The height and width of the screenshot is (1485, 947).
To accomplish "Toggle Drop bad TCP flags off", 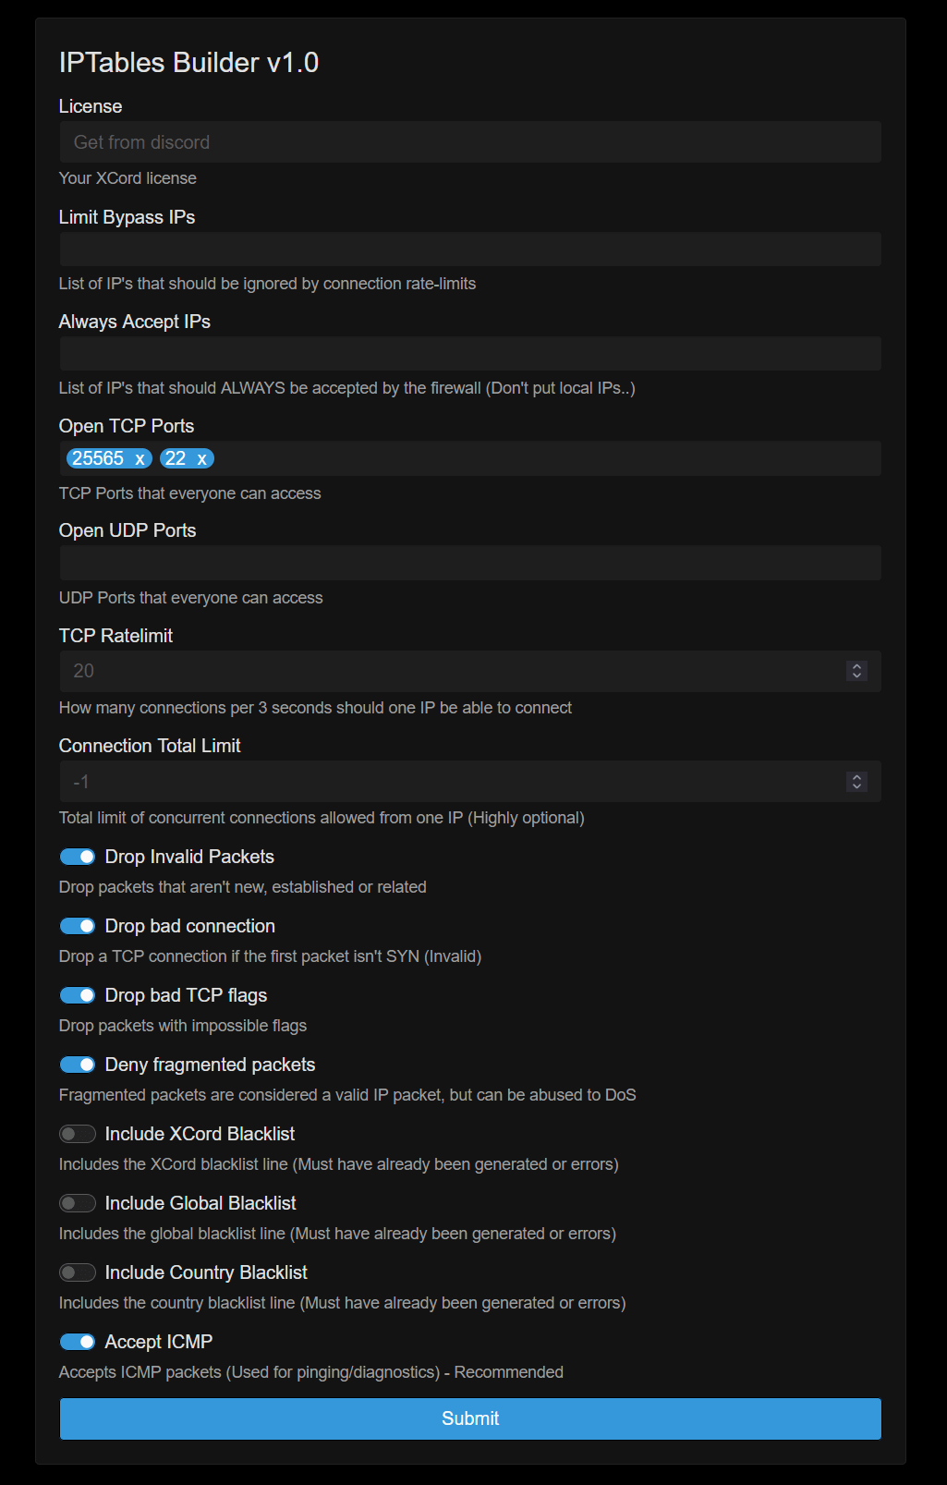I will [x=78, y=995].
